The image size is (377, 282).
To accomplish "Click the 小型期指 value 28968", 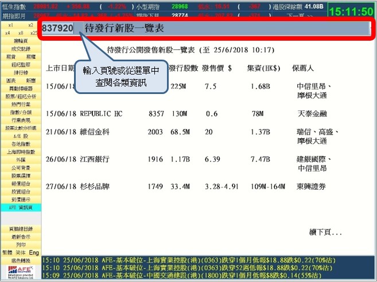I will coord(180,6).
